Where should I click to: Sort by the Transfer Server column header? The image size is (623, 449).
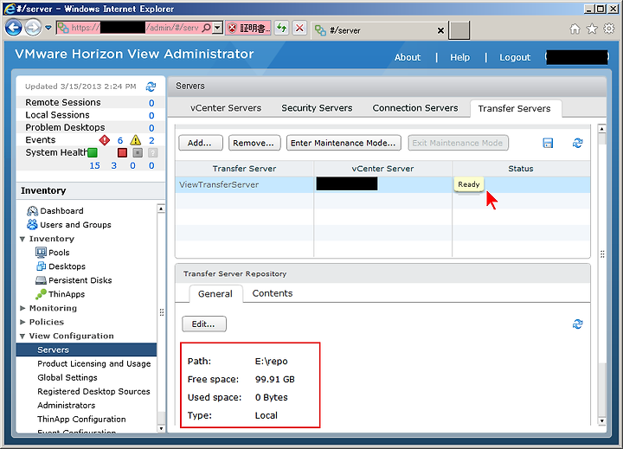click(244, 169)
